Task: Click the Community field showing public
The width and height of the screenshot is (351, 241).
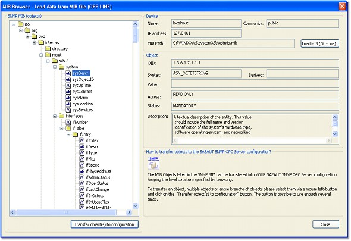Action: pos(302,23)
